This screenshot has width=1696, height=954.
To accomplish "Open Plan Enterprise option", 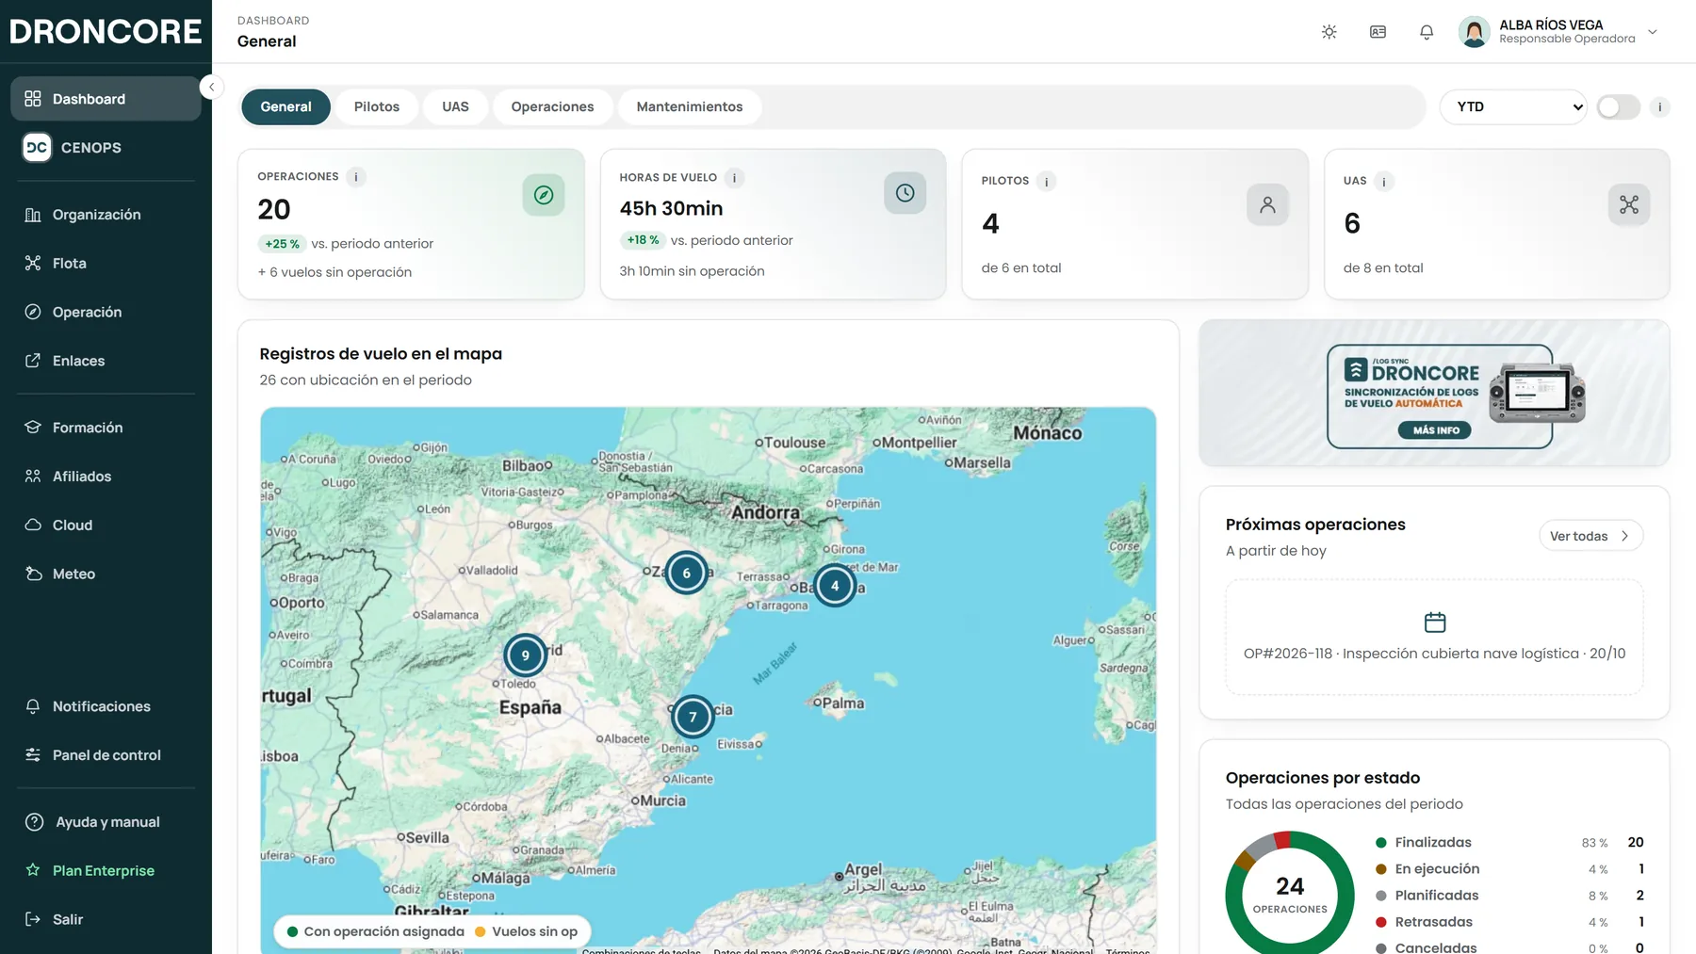I will (106, 870).
